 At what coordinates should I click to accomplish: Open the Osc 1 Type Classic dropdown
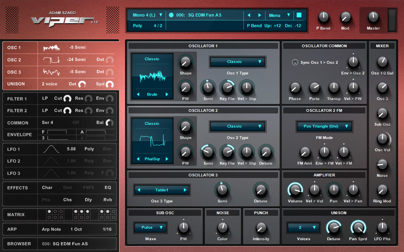click(238, 62)
